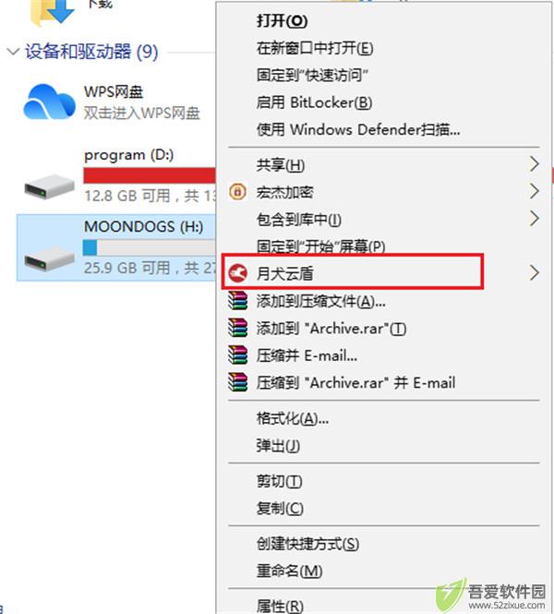Image resolution: width=554 pixels, height=614 pixels.
Task: Click WinRAR icon beside 添加到 "Archive.rar"(T)
Action: point(237,328)
